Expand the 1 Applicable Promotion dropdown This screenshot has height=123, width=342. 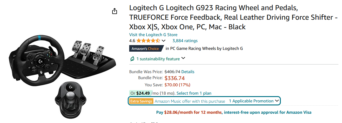pos(254,101)
